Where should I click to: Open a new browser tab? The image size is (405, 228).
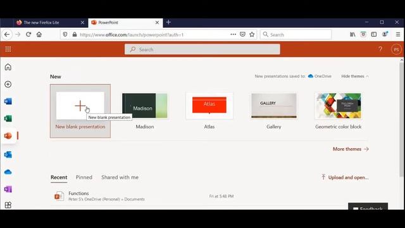point(168,23)
